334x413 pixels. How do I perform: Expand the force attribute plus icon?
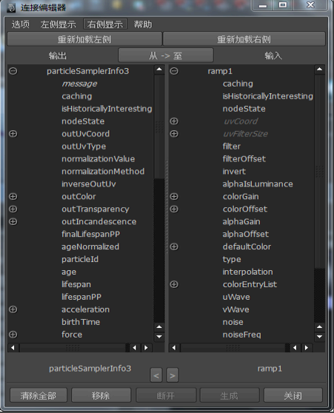tap(13, 335)
